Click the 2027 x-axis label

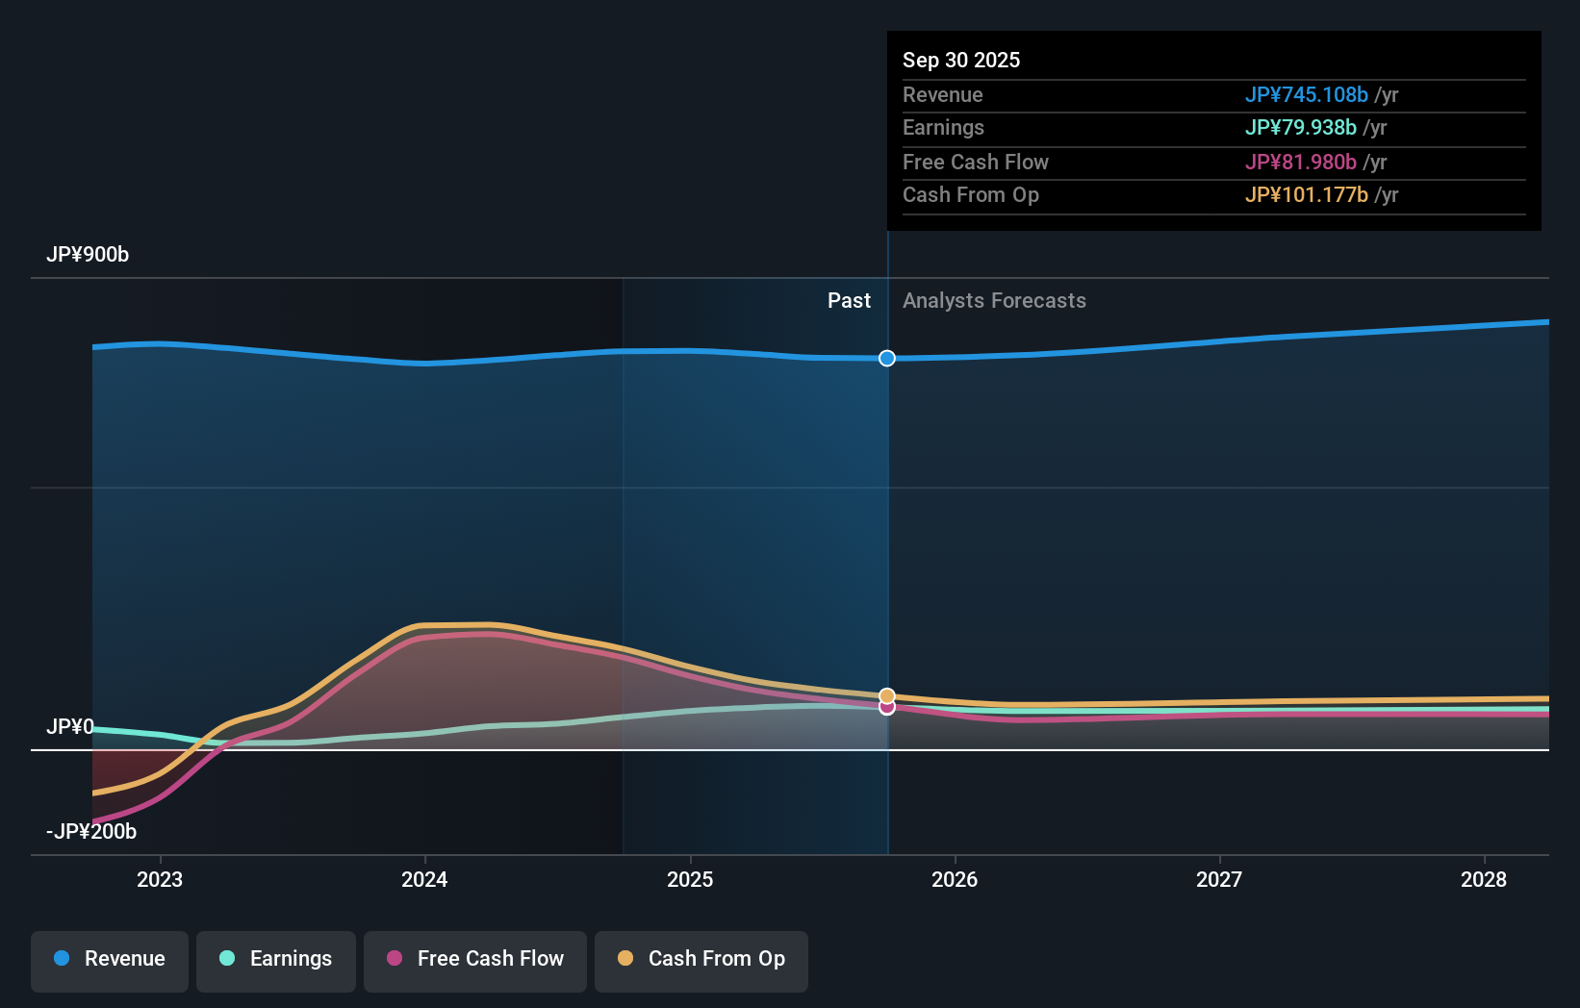point(1219,879)
